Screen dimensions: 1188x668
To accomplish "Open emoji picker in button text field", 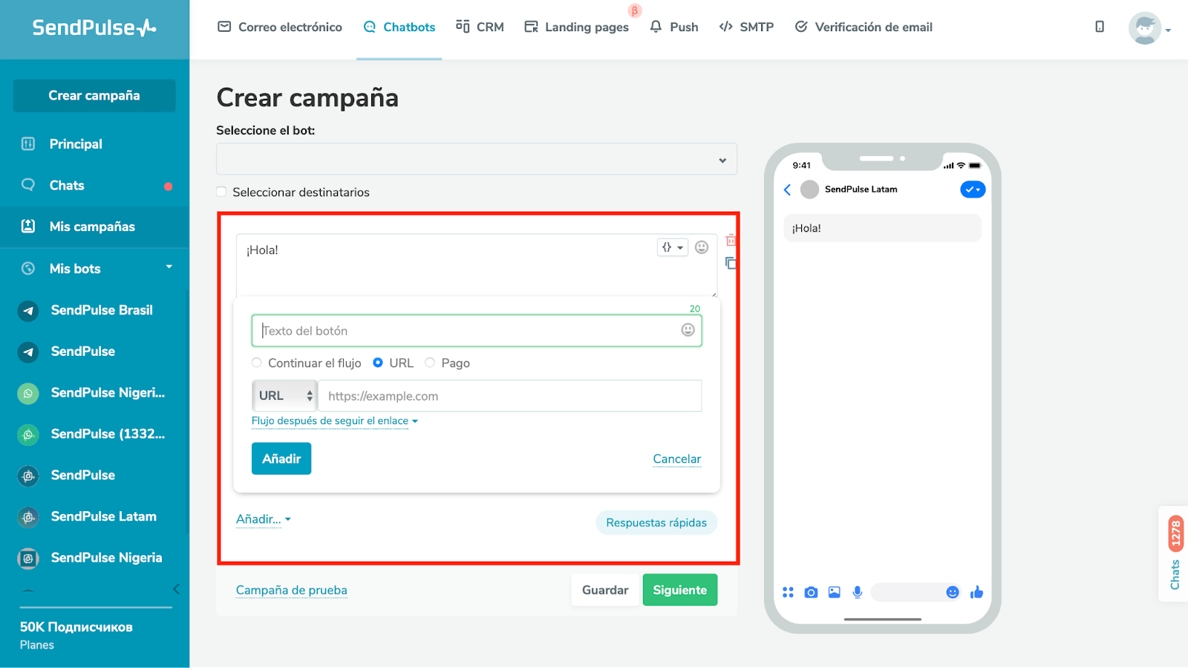I will (x=688, y=330).
